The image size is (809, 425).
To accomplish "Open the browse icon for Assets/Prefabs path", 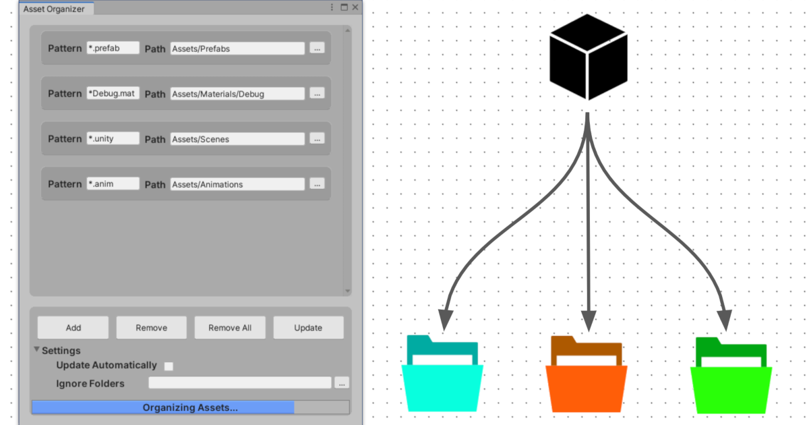I will 316,48.
